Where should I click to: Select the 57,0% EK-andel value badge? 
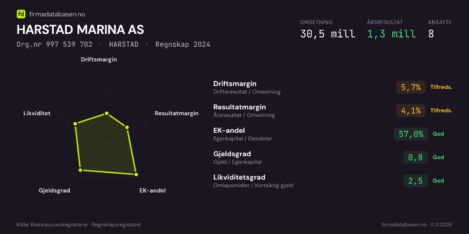click(x=410, y=134)
